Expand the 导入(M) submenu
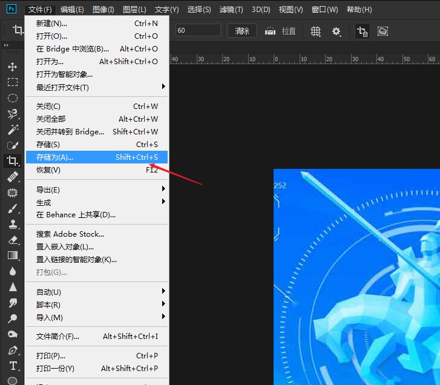Image resolution: width=440 pixels, height=385 pixels. 97,317
